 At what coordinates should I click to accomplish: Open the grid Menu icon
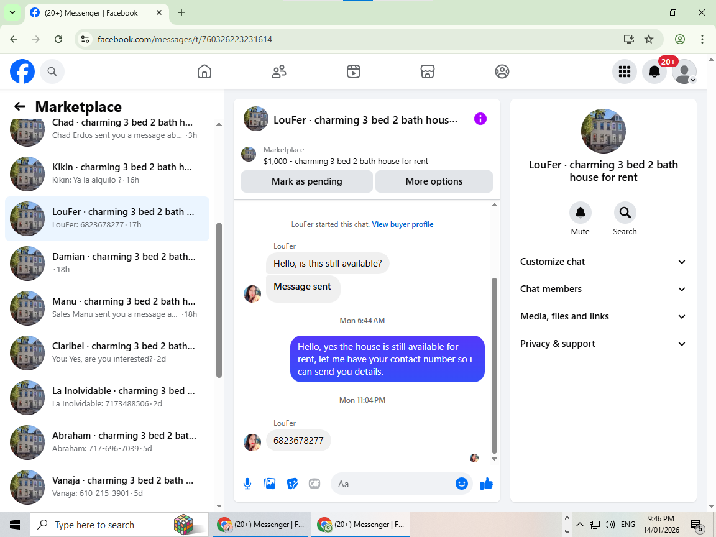tap(624, 71)
